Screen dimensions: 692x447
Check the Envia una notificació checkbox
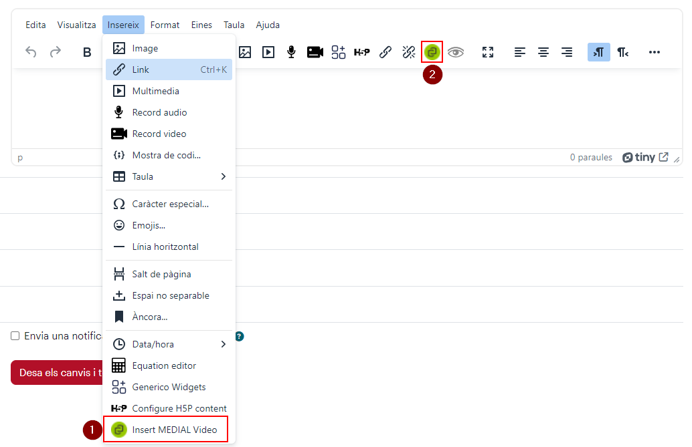[15, 336]
